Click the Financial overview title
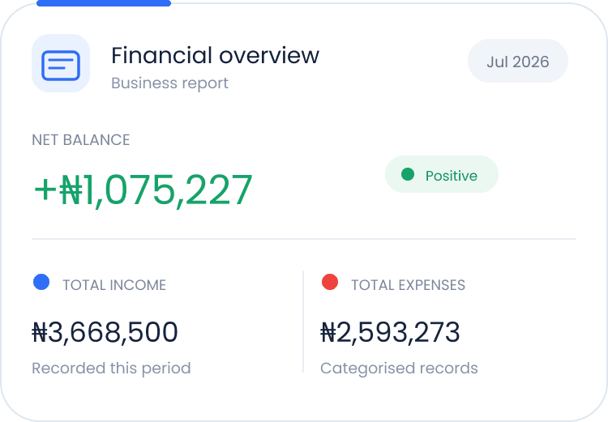The width and height of the screenshot is (608, 422). click(215, 55)
